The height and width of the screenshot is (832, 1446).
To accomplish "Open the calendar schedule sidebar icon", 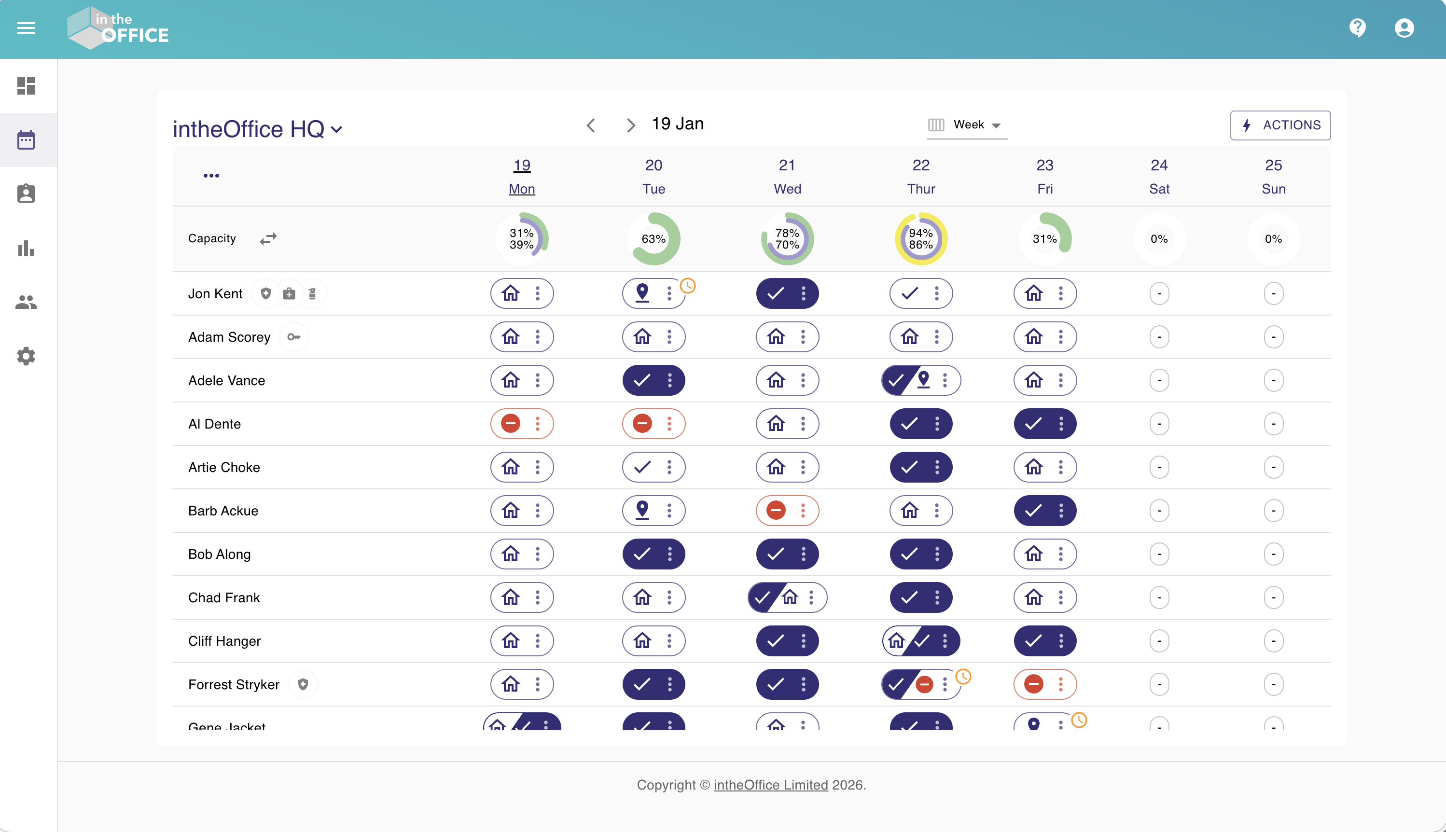I will click(x=26, y=140).
